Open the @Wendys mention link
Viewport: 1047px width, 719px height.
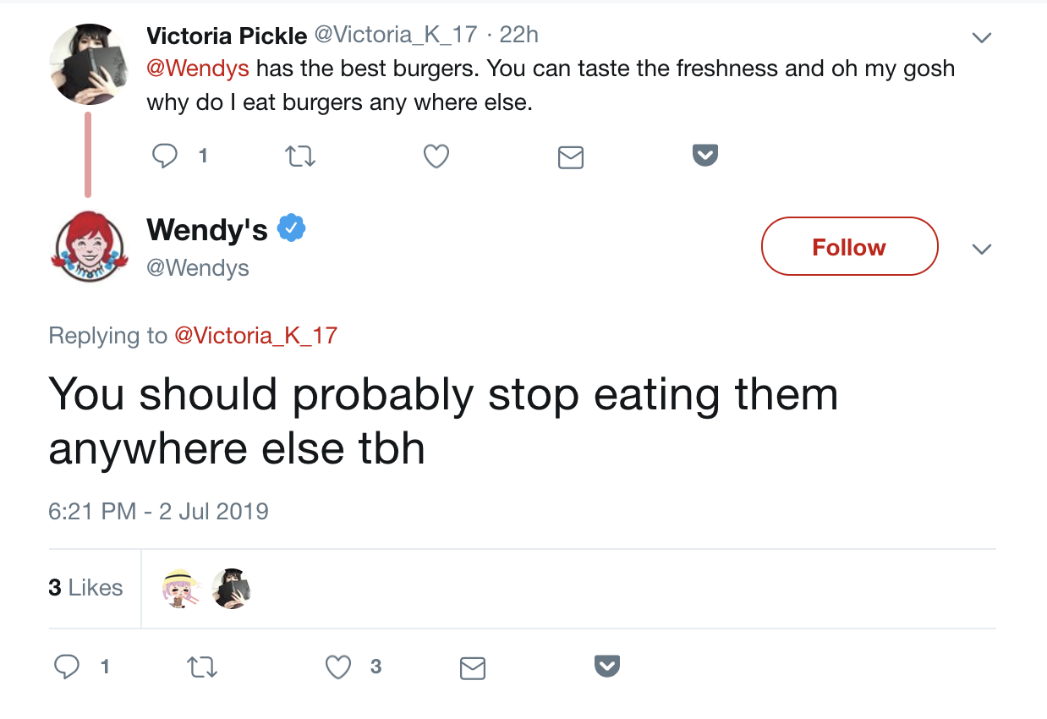(199, 69)
